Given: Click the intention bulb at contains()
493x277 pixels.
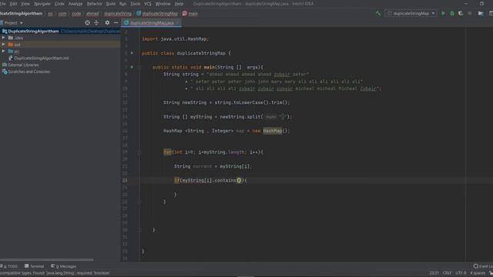Looking at the screenshot, I should click(239, 180).
